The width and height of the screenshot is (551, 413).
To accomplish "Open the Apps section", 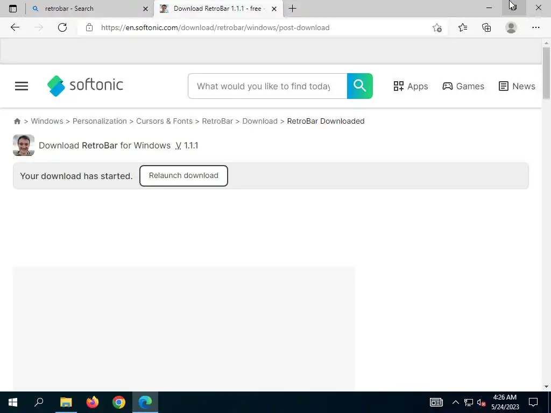I will [411, 86].
